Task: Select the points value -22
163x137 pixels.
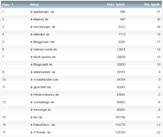Action: click(158, 132)
